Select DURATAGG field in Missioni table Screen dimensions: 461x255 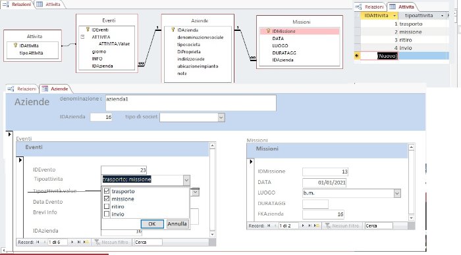coord(284,53)
